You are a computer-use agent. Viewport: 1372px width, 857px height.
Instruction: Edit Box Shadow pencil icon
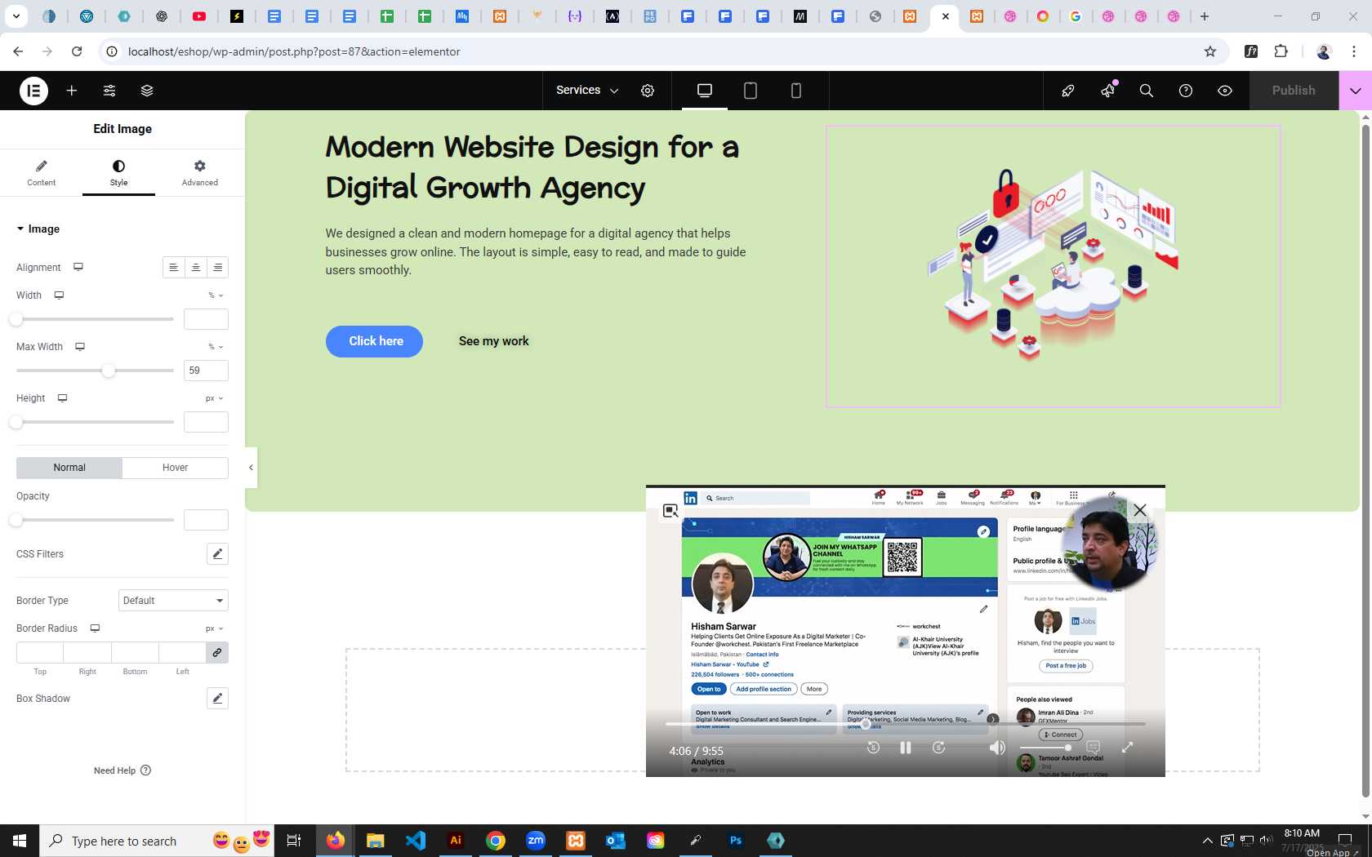point(217,699)
